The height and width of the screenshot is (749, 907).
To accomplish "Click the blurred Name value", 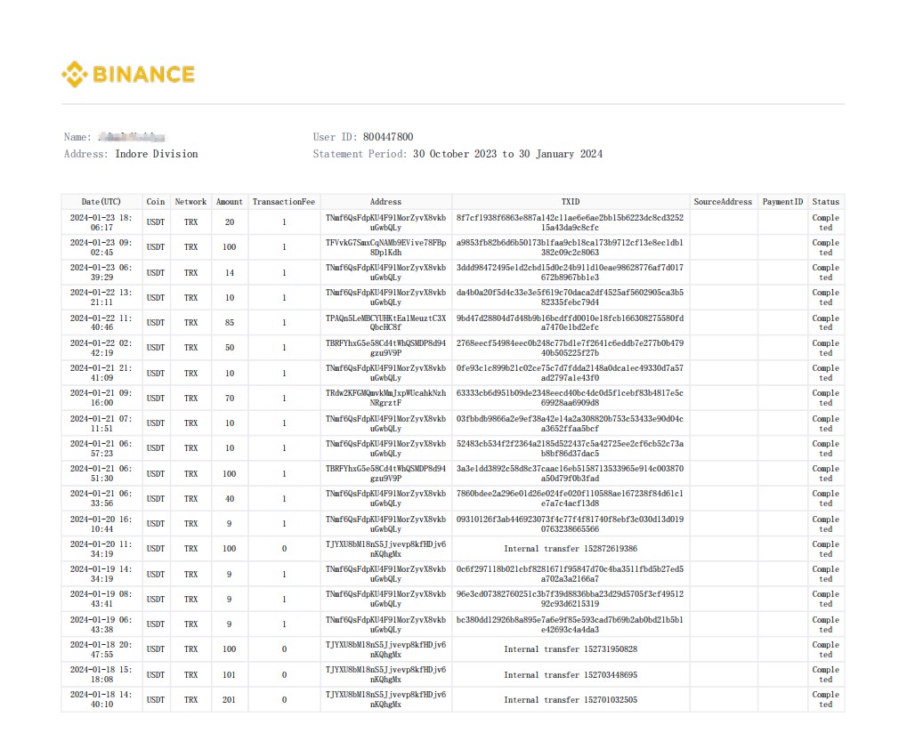I will (x=132, y=137).
